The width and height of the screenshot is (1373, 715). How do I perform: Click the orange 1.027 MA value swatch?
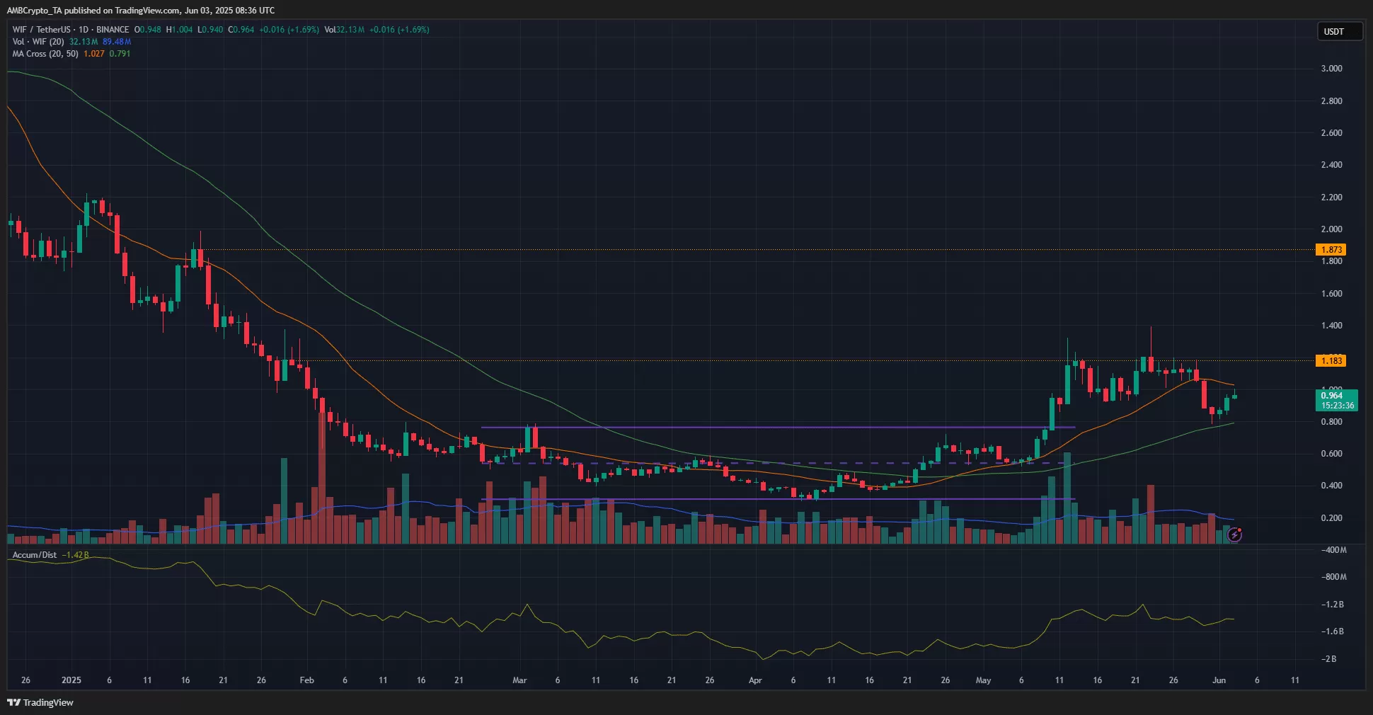[x=94, y=53]
